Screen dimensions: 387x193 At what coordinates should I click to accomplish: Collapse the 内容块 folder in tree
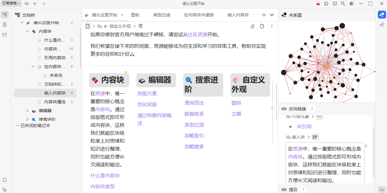(27, 31)
